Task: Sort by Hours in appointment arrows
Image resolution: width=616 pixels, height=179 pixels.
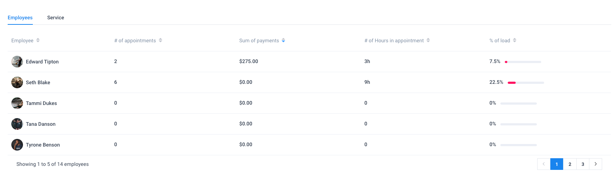Action: tap(428, 40)
